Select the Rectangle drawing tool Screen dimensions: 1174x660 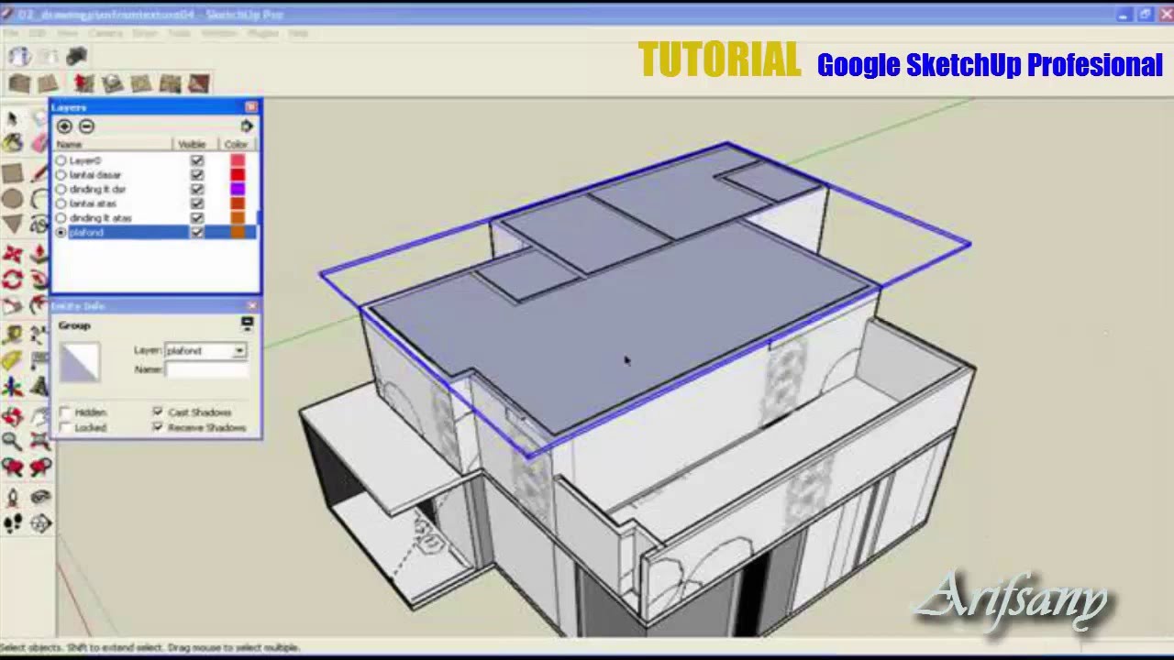12,174
